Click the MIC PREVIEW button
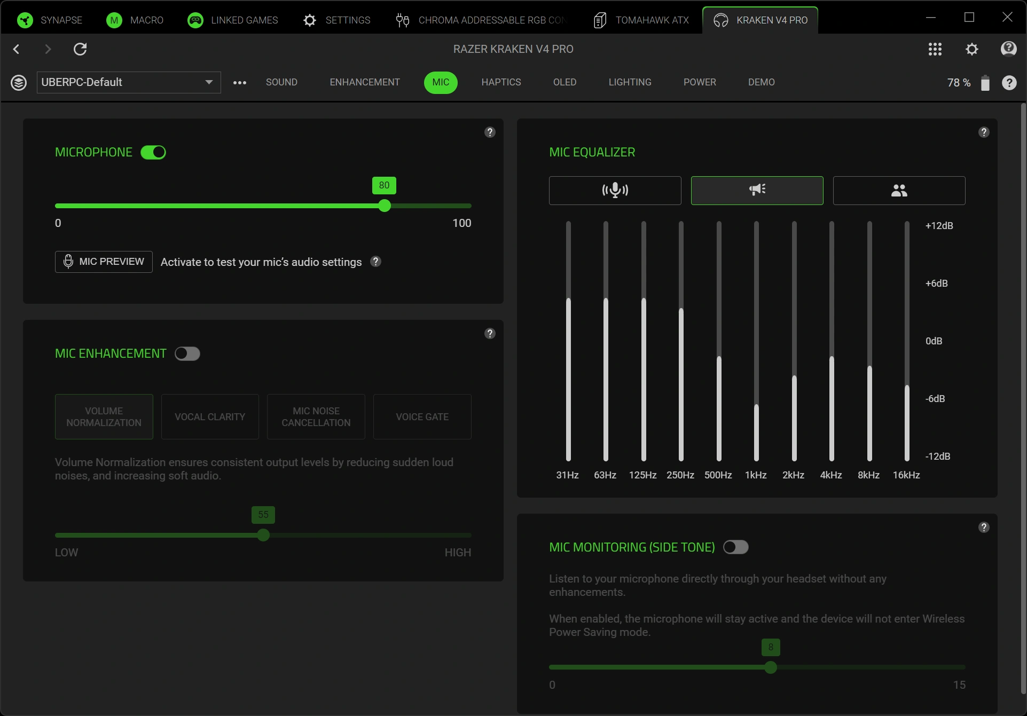 click(104, 262)
